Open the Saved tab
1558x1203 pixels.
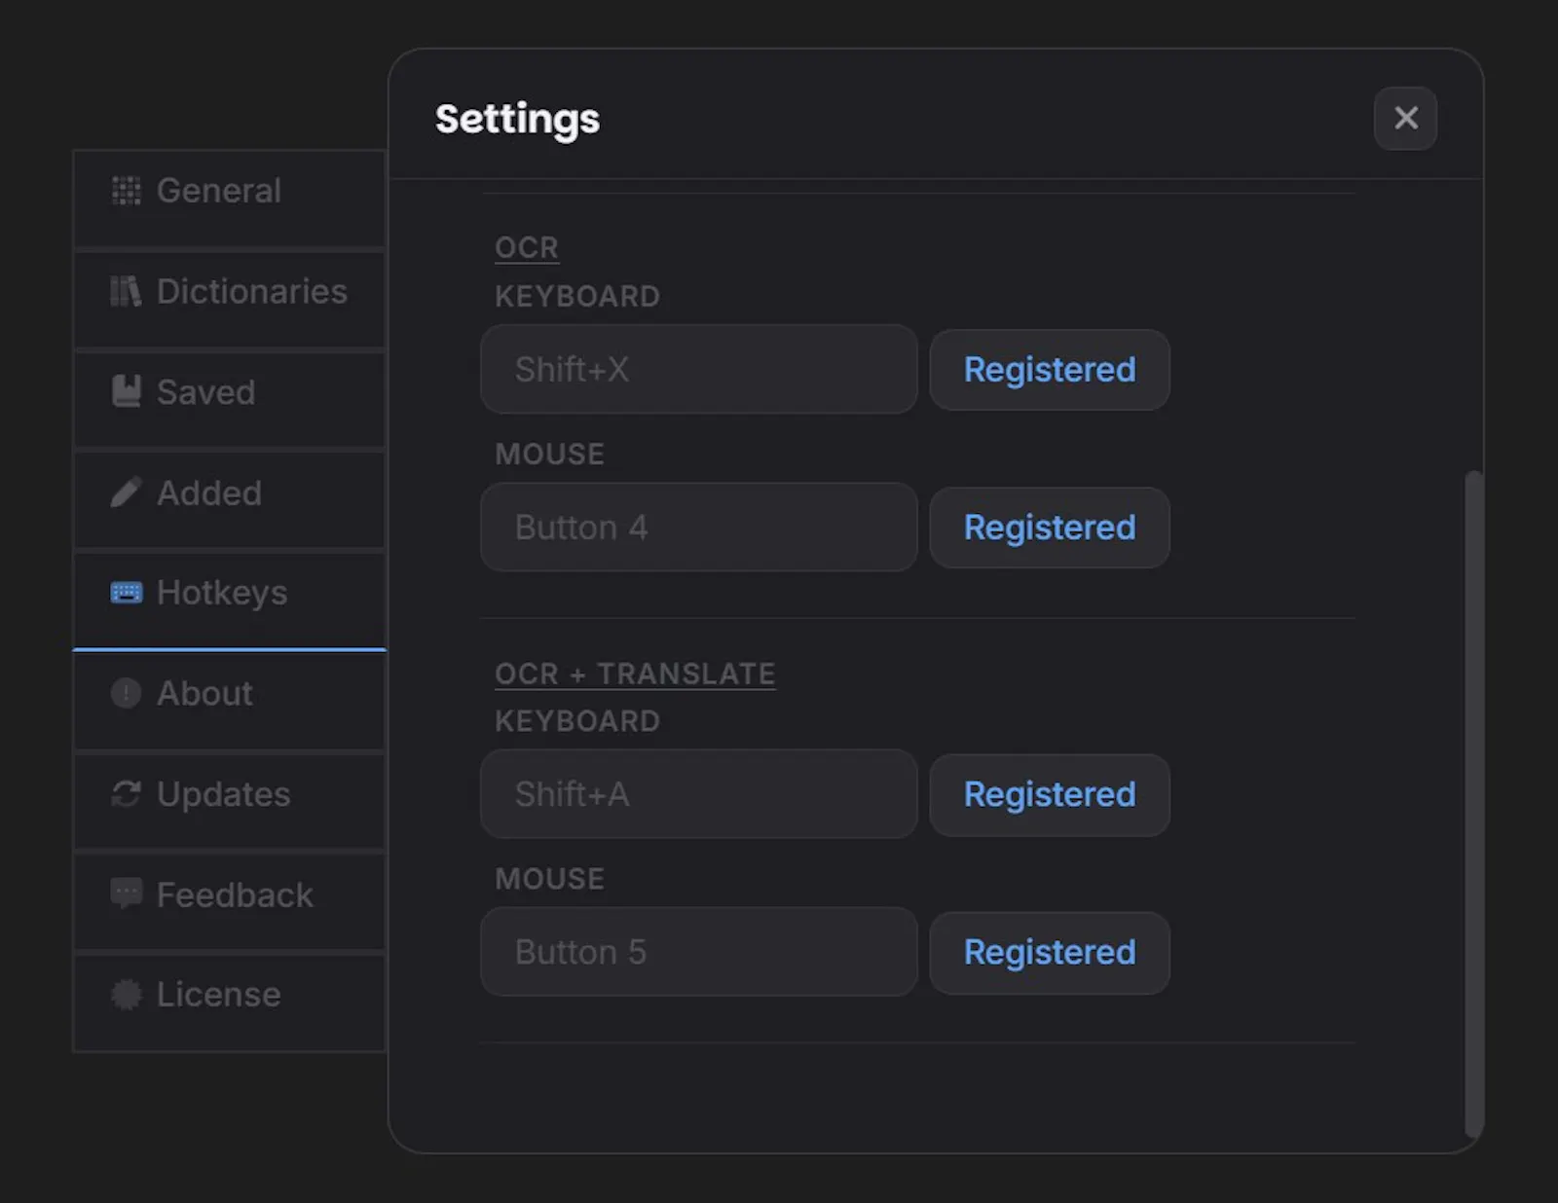(230, 400)
